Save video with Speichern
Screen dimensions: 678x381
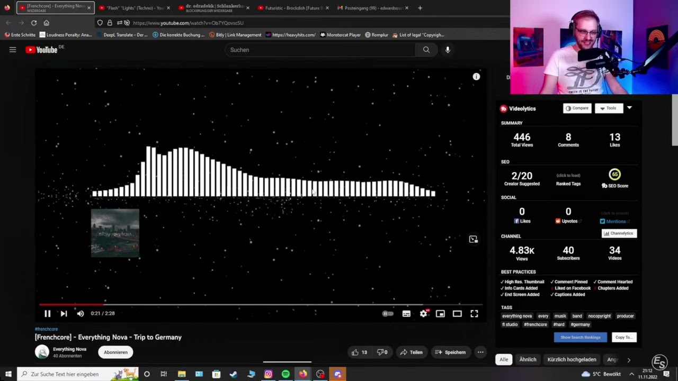click(x=450, y=352)
